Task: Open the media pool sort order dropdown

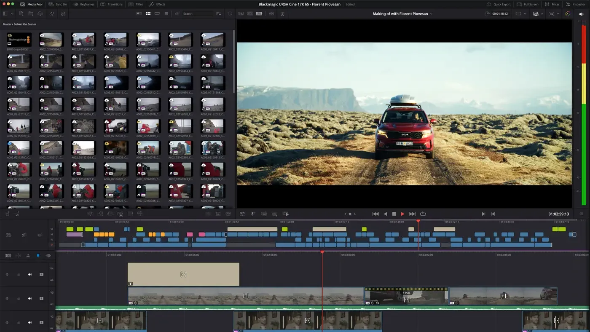Action: click(218, 13)
